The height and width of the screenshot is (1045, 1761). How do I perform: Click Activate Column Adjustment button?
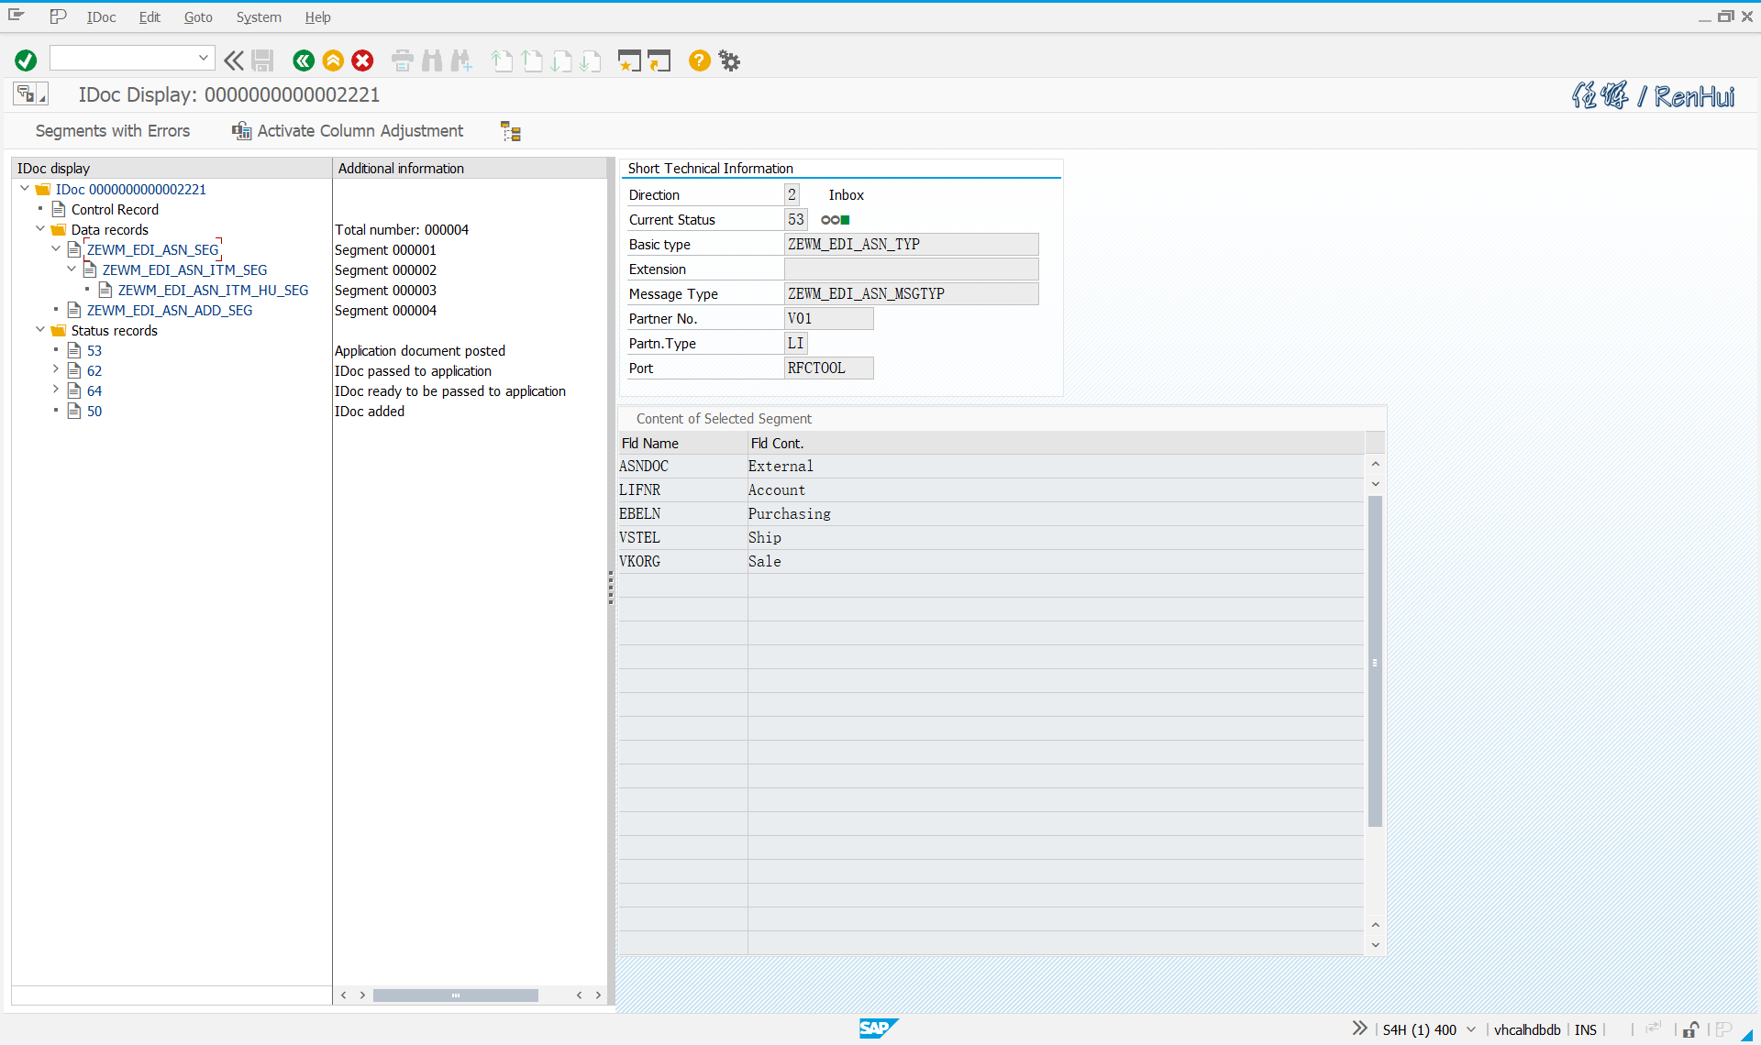[x=349, y=131]
